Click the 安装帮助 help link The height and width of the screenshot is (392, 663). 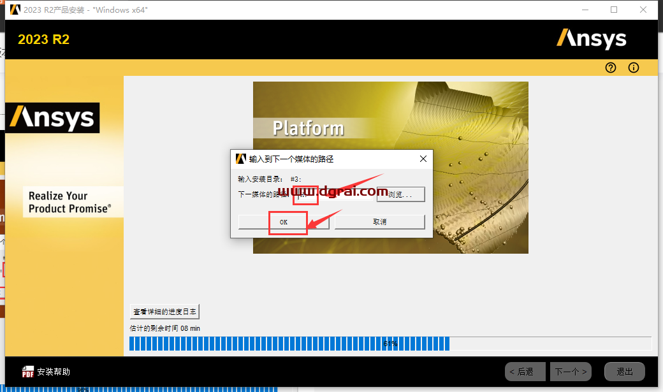tap(54, 372)
